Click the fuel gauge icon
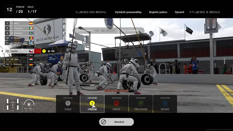The image size is (233, 131). pos(29,103)
